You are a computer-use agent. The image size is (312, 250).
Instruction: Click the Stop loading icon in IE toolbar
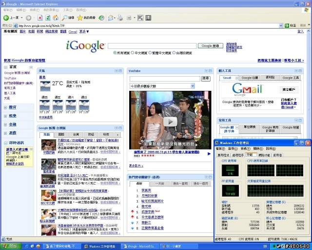pyautogui.click(x=40, y=18)
